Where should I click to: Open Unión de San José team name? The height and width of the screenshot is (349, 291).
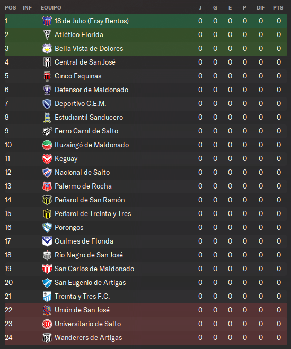82,310
